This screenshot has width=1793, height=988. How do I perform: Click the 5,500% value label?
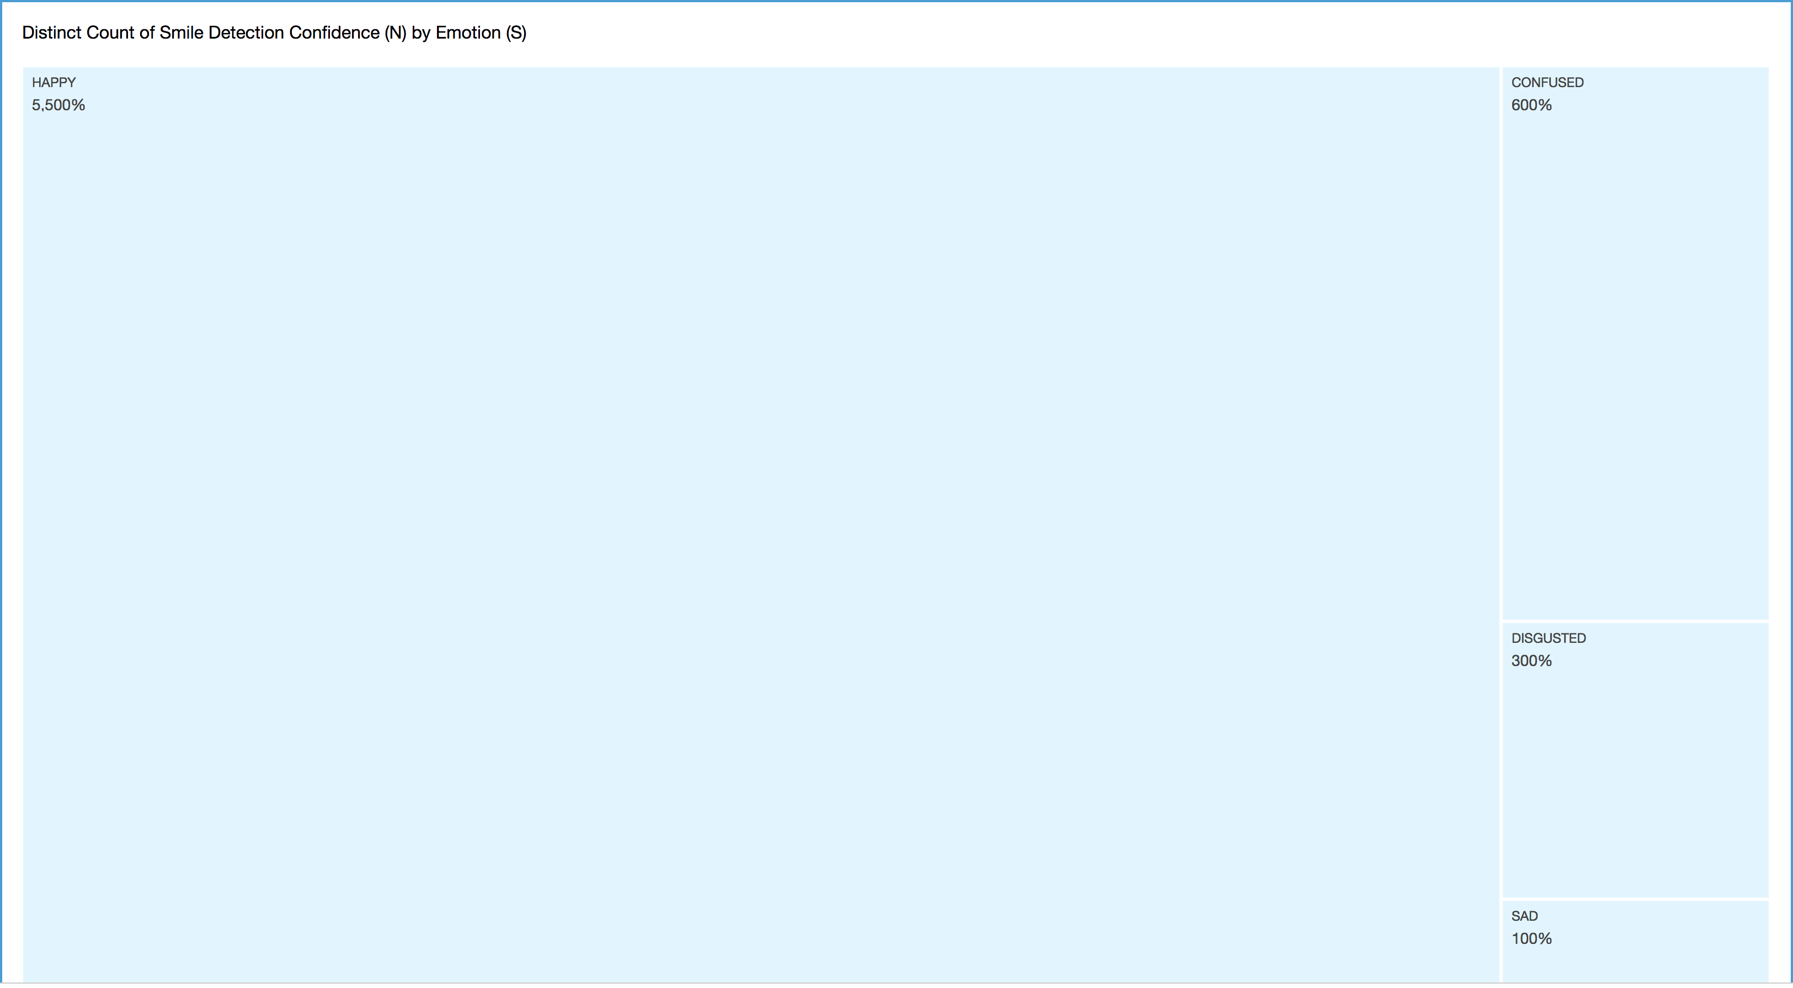coord(58,105)
